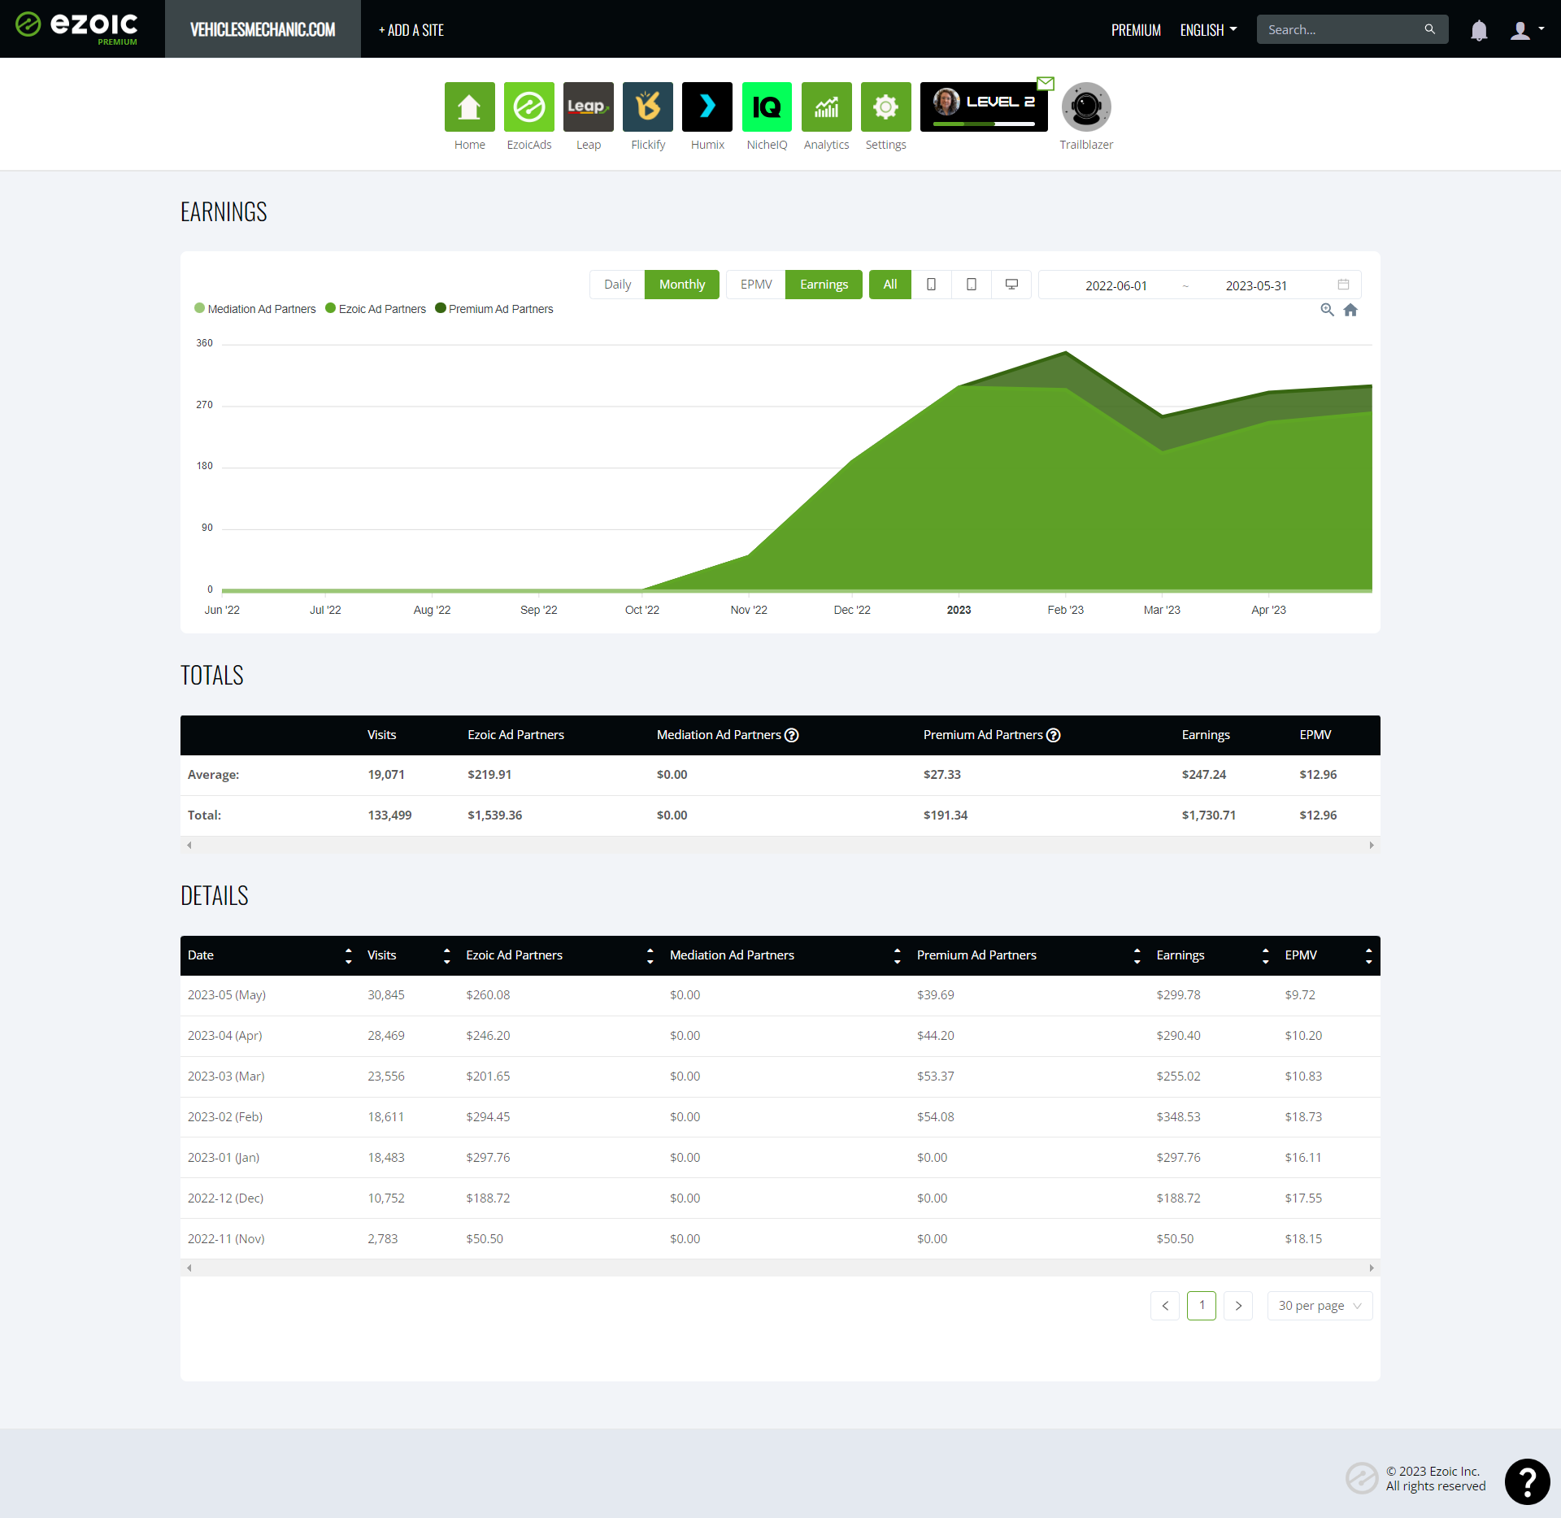This screenshot has height=1518, width=1561.
Task: Filter by mobile phone device icon
Action: click(x=931, y=285)
